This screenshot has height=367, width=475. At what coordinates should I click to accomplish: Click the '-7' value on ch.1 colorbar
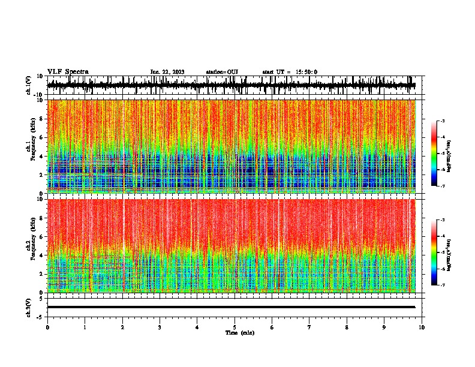[442, 186]
